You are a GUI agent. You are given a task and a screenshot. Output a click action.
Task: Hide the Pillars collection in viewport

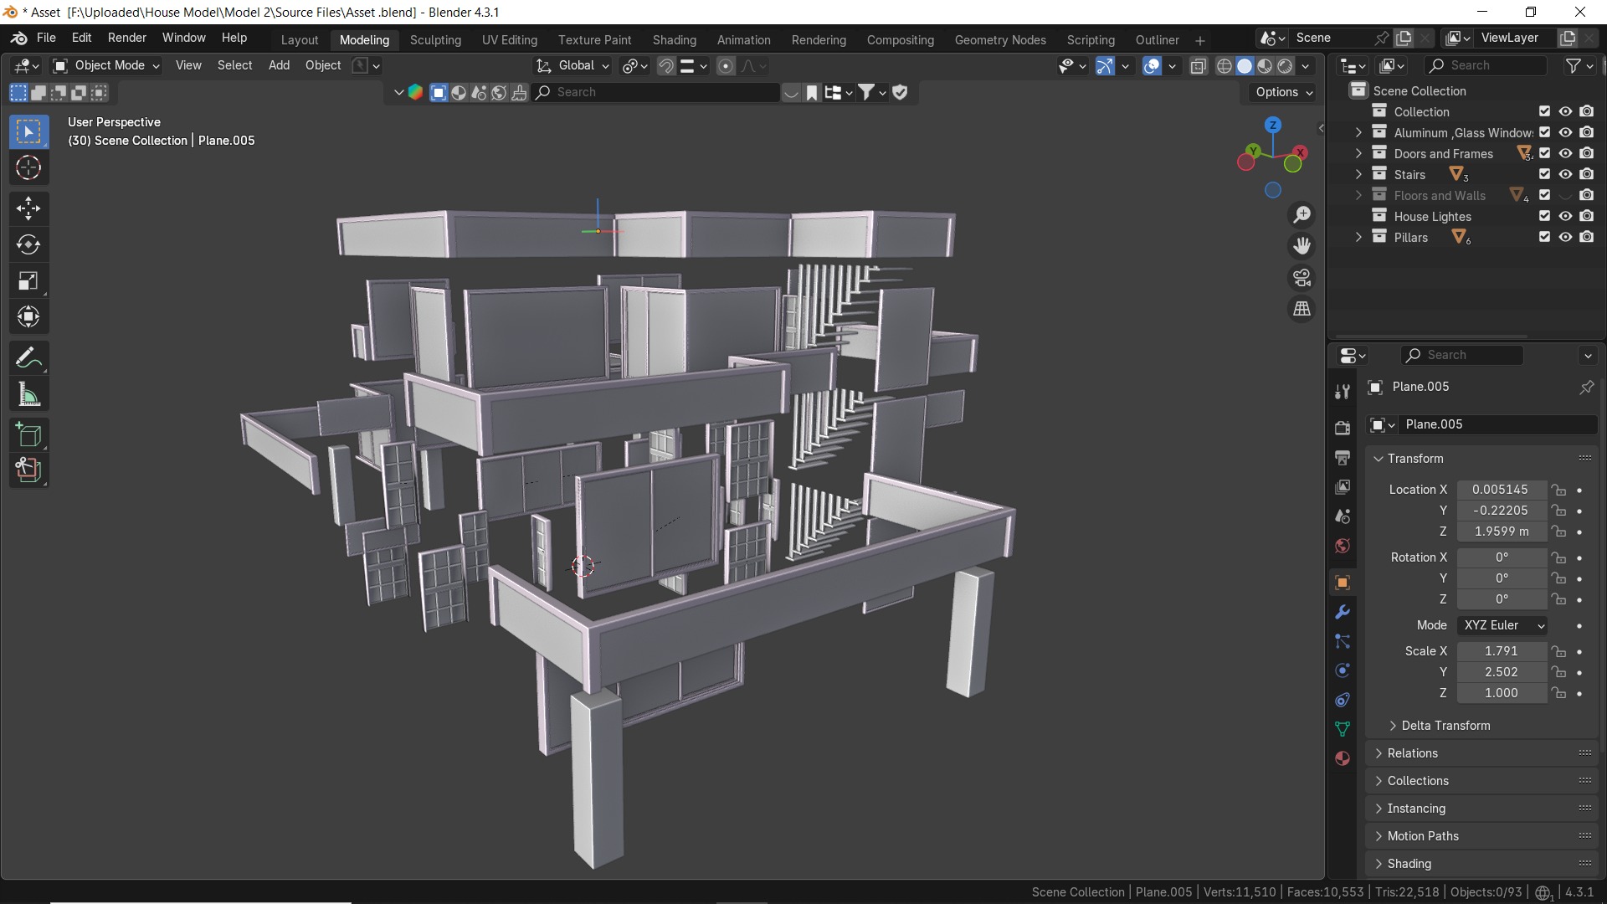(x=1565, y=237)
